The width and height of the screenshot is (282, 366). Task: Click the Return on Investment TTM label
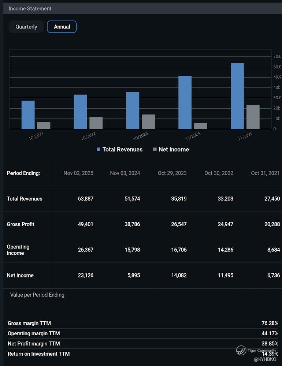[39, 354]
